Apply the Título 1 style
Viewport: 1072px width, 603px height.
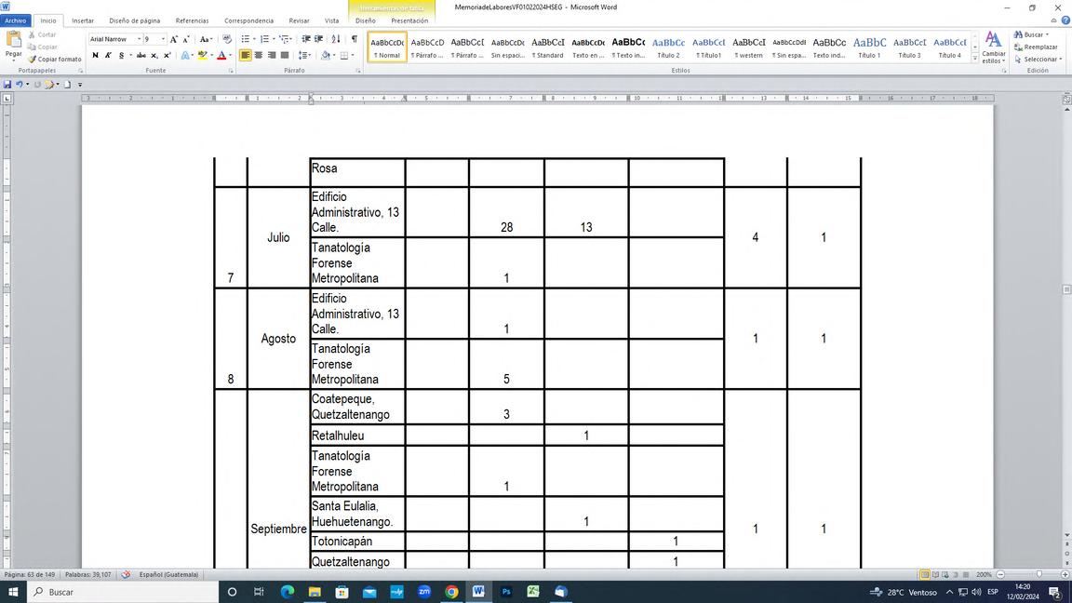(869, 47)
